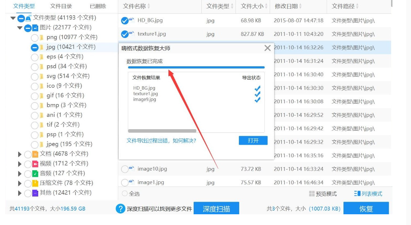
Task: Click the recovery-complete progress bar
Action: (x=196, y=67)
